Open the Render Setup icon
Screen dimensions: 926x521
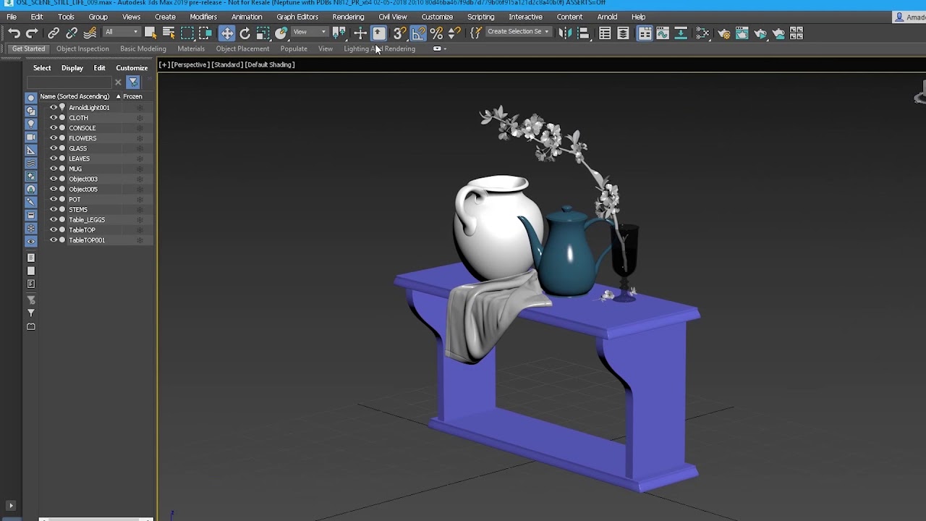click(723, 33)
